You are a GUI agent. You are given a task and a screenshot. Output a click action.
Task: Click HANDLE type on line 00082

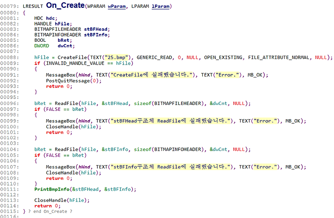pos(43,24)
